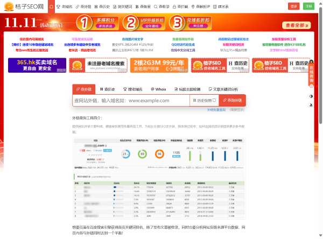This screenshot has height=239, width=323.
Task: Open the grey link right of 外链批量查询
Action: coord(237,110)
